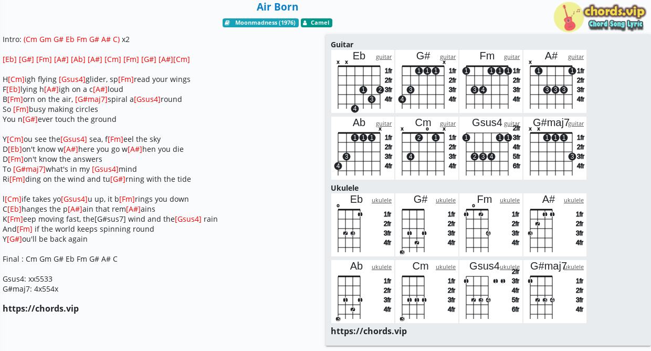Screen dimensions: 651x351
Task: Click [G#maj7] in the "Born on the air" line
Action: point(91,99)
